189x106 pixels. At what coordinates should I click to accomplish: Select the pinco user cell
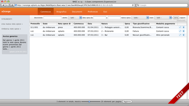coord(60,27)
